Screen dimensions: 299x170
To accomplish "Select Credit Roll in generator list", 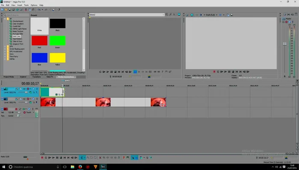I will point(16,26).
